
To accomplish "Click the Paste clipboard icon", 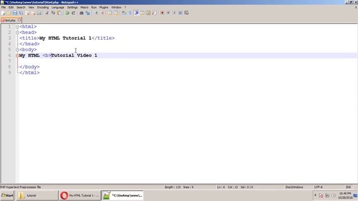I will point(59,13).
